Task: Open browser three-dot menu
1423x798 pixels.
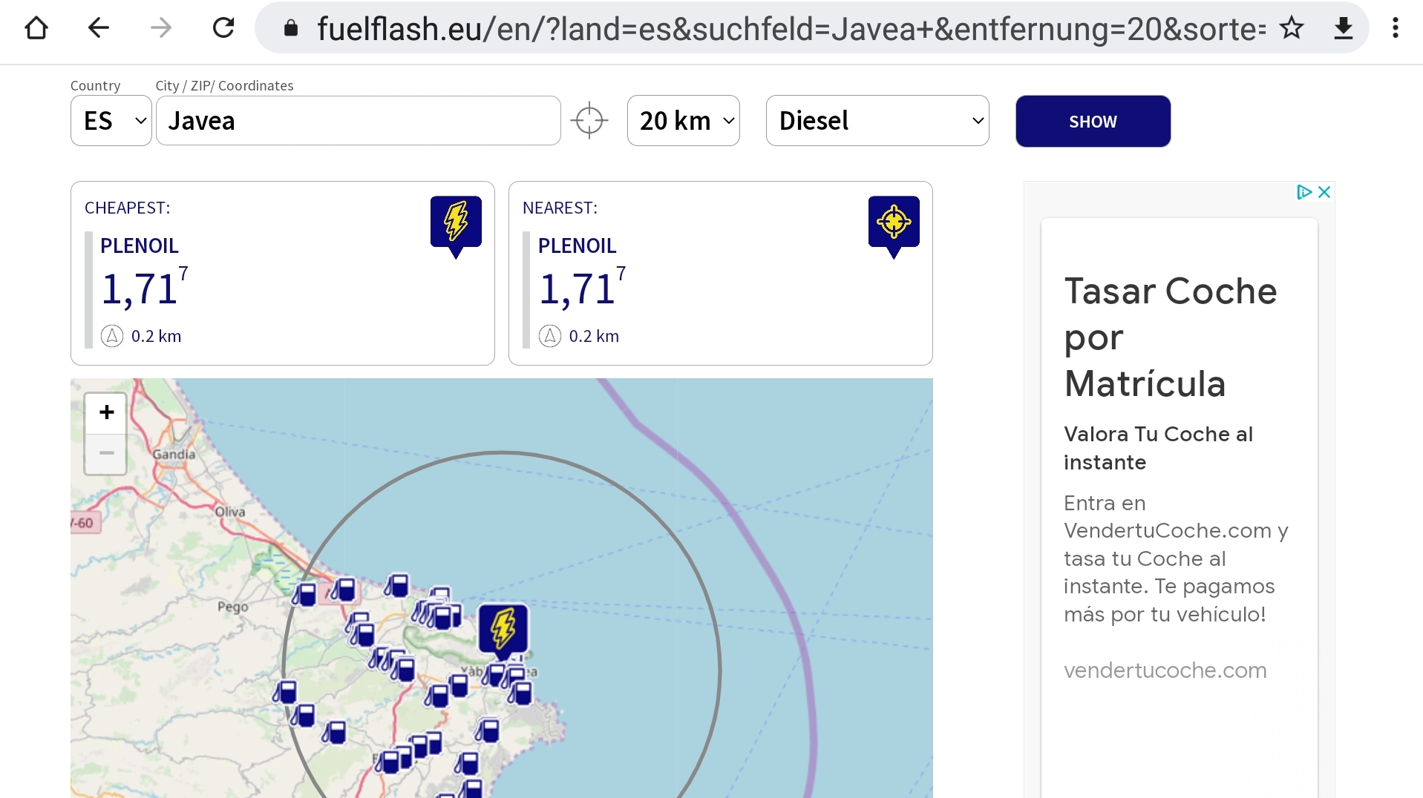Action: [1396, 28]
